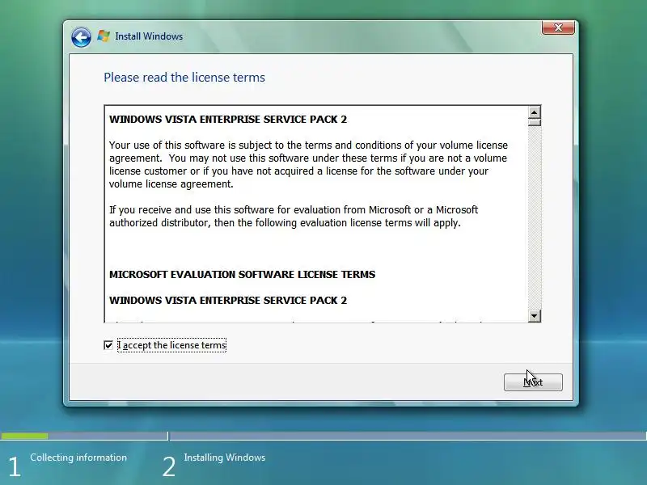The width and height of the screenshot is (647, 485).
Task: Click the Windows flag logo in title bar
Action: (104, 36)
